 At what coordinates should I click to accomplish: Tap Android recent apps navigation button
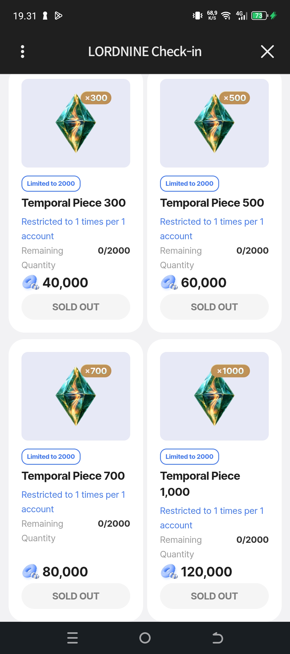coord(73,638)
